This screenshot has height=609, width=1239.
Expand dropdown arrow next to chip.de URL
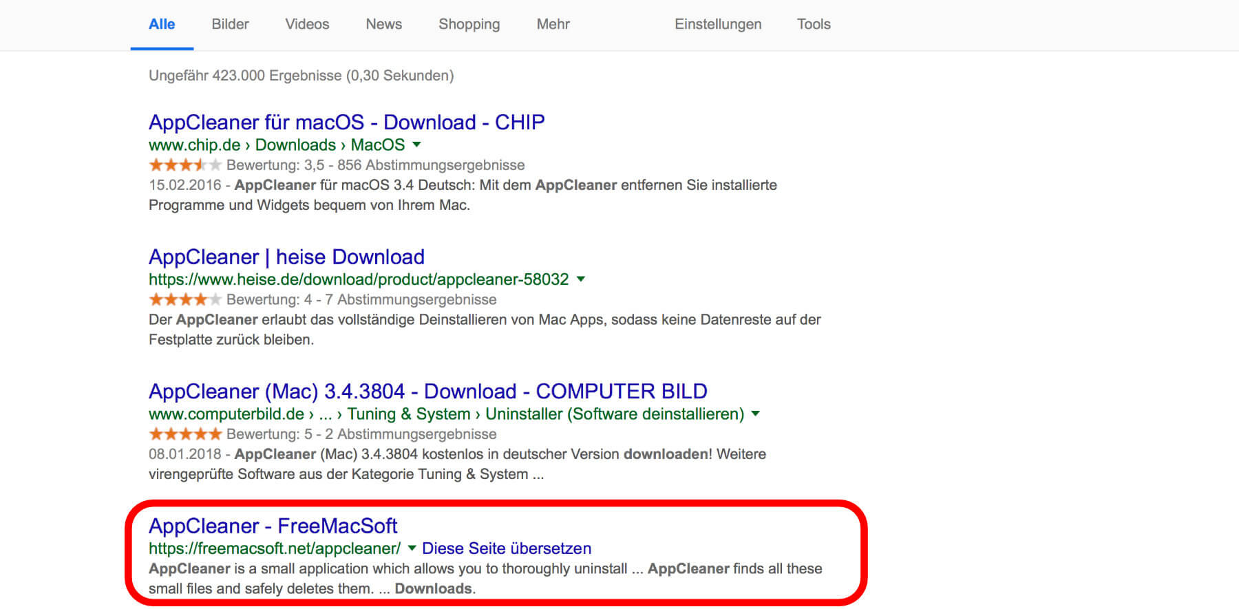416,145
